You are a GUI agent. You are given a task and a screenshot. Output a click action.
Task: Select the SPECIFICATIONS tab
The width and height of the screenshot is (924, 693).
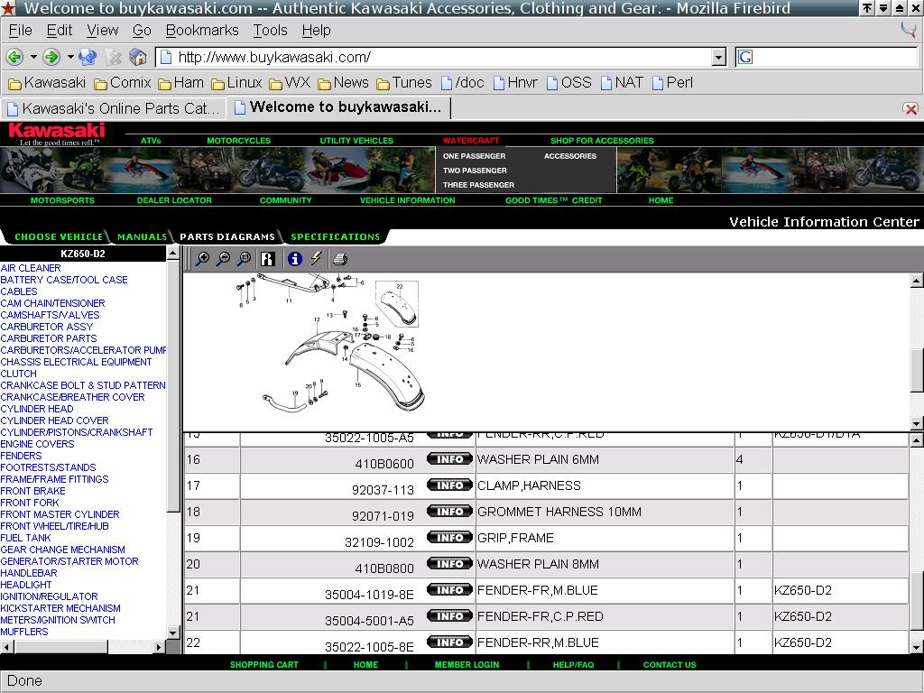(x=335, y=236)
